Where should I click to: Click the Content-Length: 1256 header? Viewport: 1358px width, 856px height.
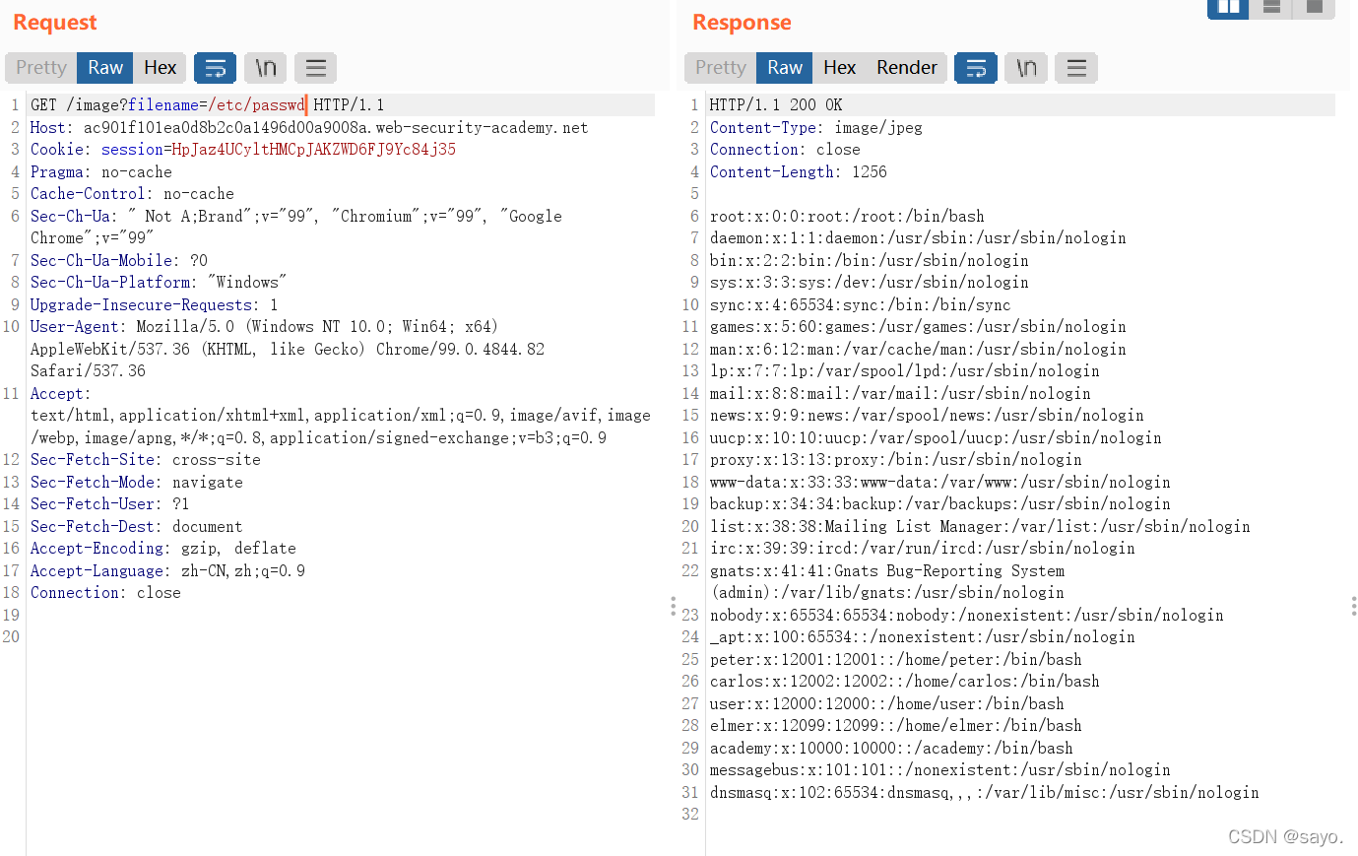pyautogui.click(x=799, y=171)
